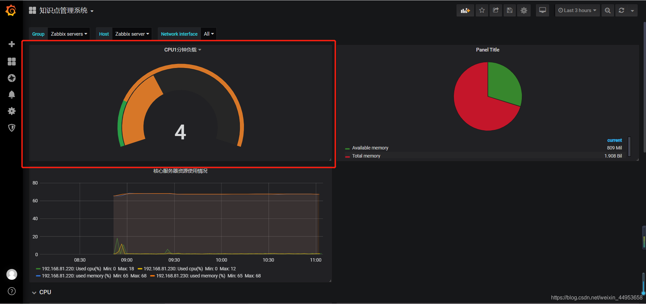Click the blue 192.168.81.220 memory color swatch
646x304 pixels.
(38, 276)
